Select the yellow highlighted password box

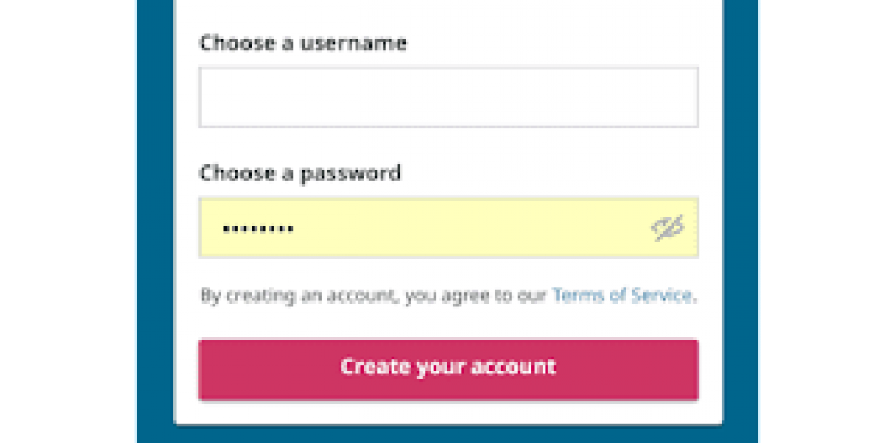(x=484, y=228)
